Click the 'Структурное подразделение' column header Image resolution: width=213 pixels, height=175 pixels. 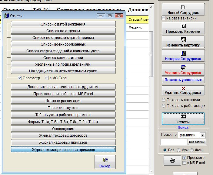(89, 10)
